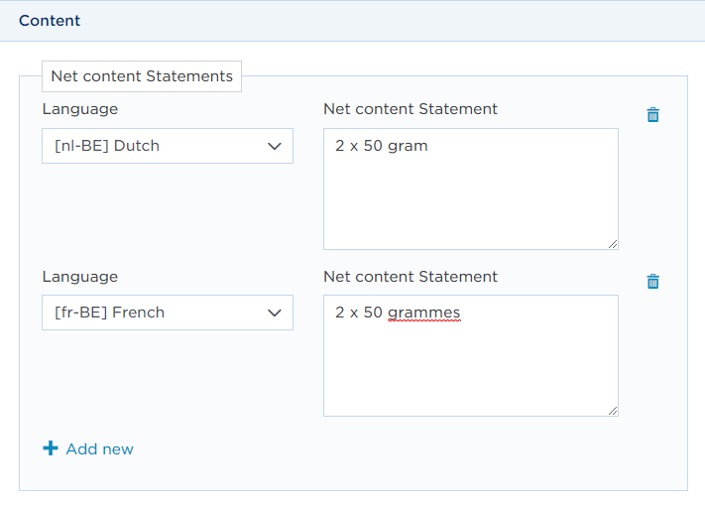705x505 pixels.
Task: Delete the French net content statement row
Action: tap(652, 282)
